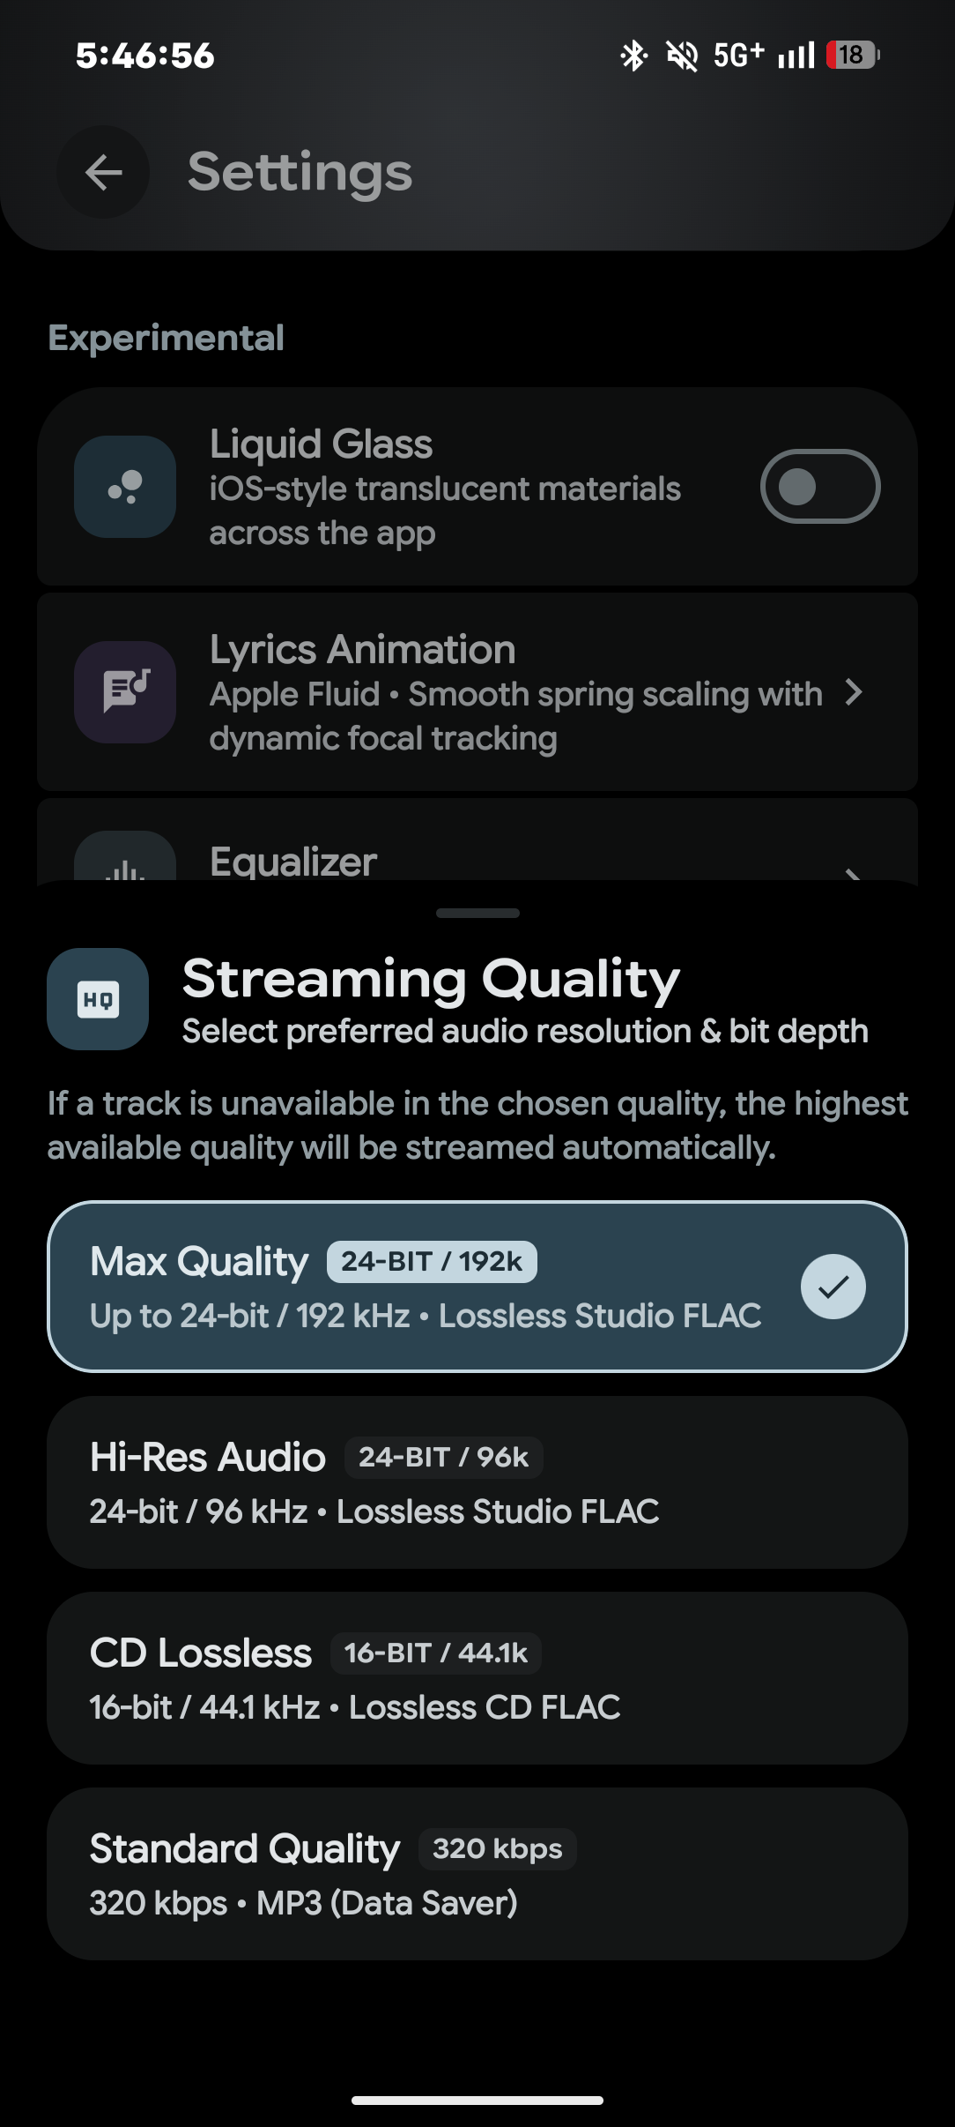The image size is (955, 2127).
Task: Tap the home gesture navigation bar
Action: tap(477, 2101)
